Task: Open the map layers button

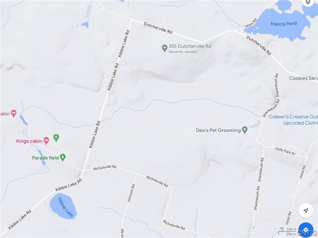Action: 308,2
